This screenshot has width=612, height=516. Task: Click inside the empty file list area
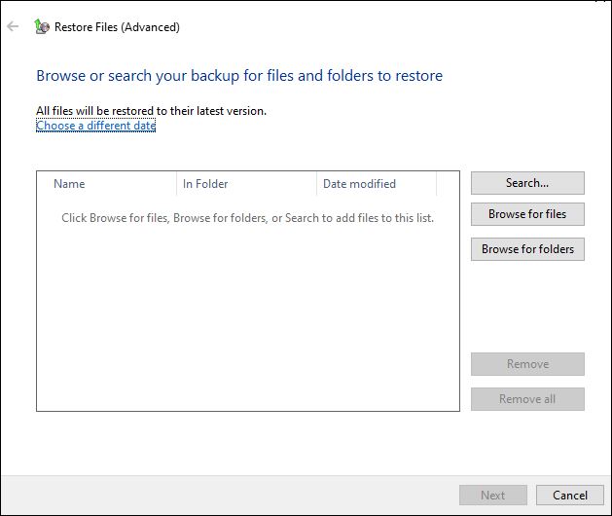tap(248, 313)
